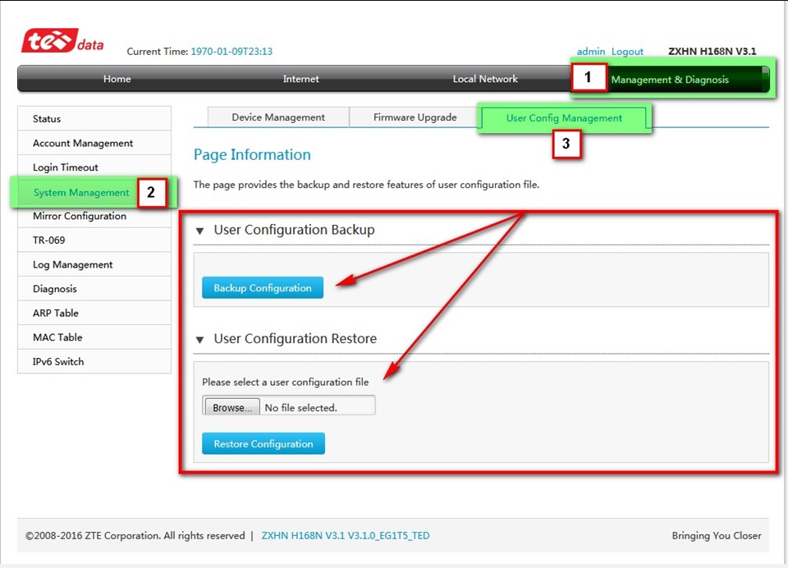The height and width of the screenshot is (568, 788).
Task: Select Login Timeout in the sidebar
Action: tap(66, 167)
